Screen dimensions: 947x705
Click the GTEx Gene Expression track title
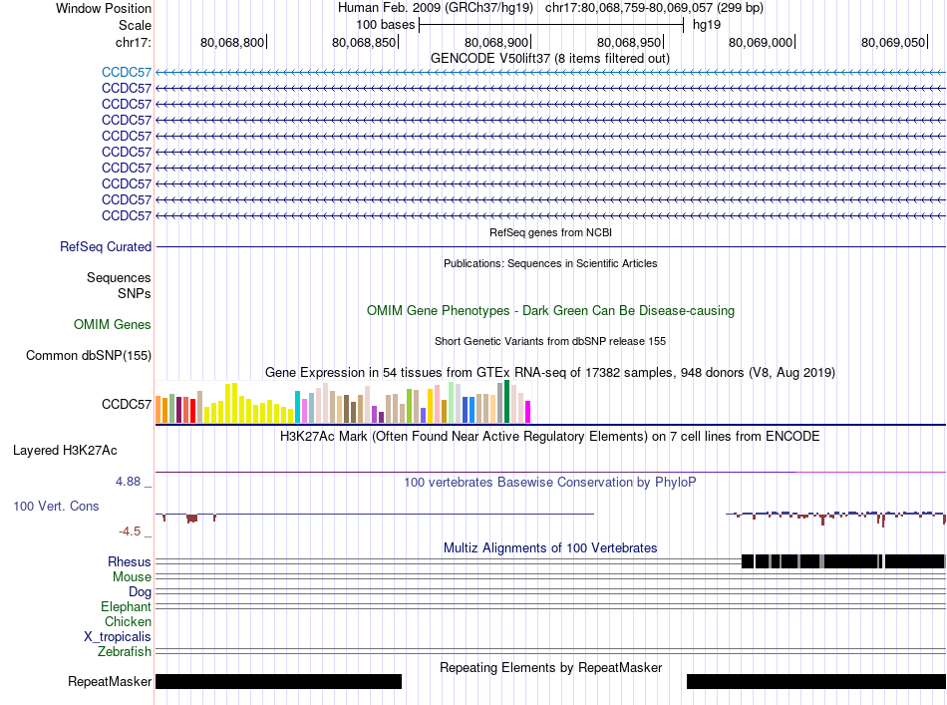click(550, 373)
